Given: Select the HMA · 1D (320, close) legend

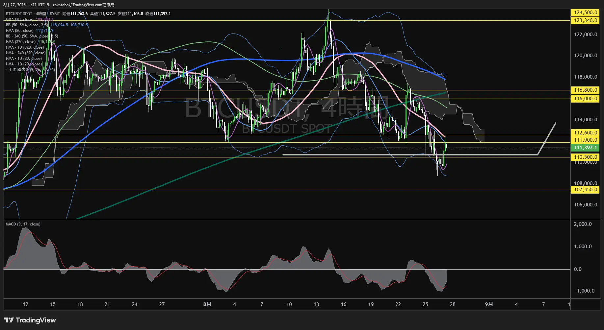Looking at the screenshot, I should [25, 47].
